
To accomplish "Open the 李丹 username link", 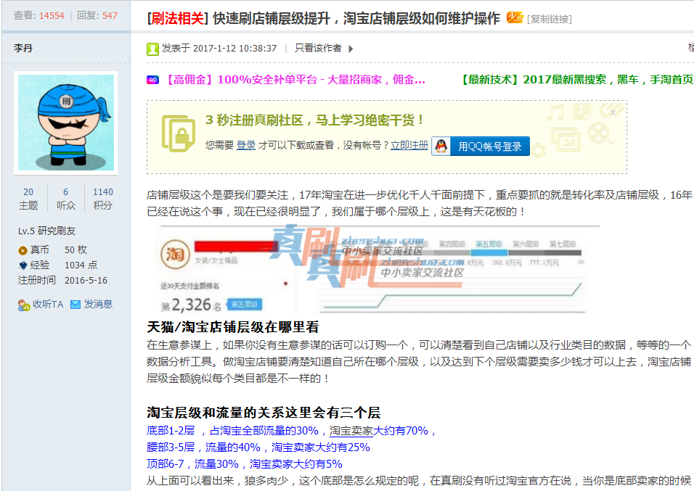I will point(23,48).
